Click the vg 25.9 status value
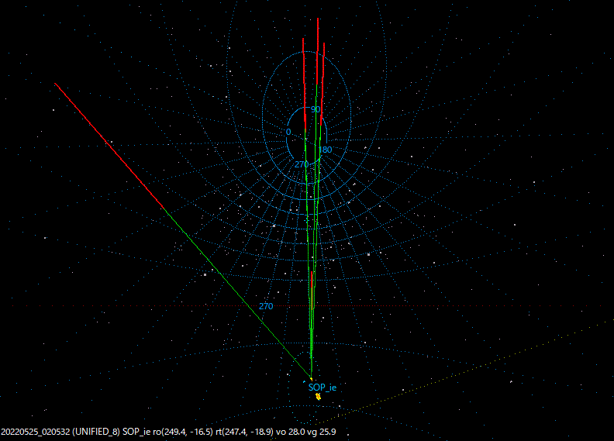This screenshot has width=614, height=441. coord(322,432)
